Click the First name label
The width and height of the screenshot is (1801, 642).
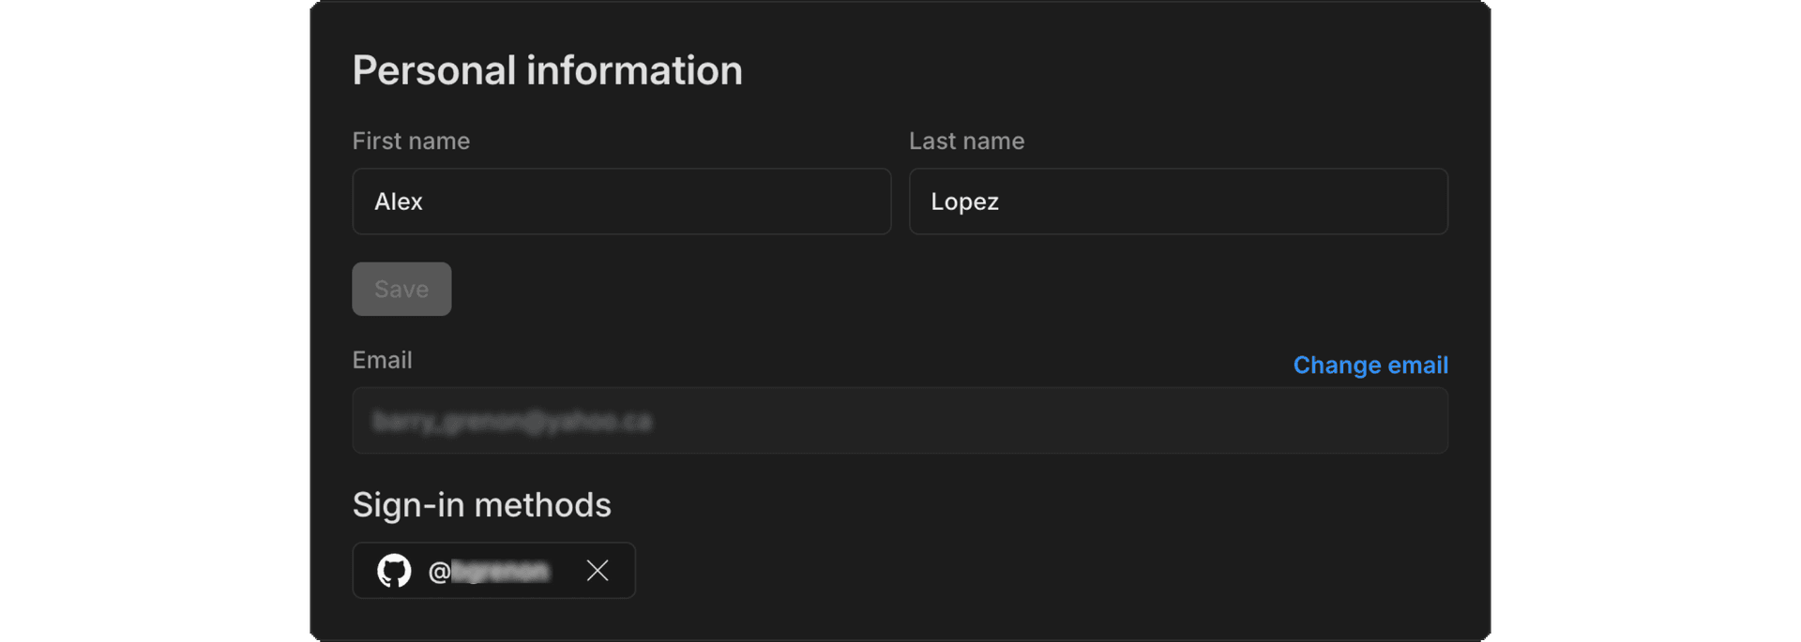tap(411, 141)
